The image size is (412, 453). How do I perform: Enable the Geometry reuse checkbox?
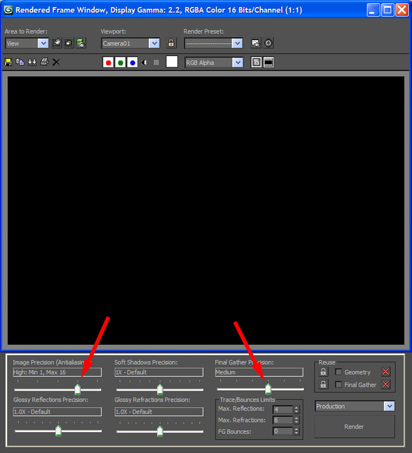(x=339, y=372)
